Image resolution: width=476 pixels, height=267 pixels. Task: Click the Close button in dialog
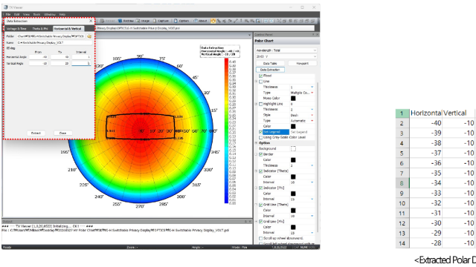click(62, 133)
